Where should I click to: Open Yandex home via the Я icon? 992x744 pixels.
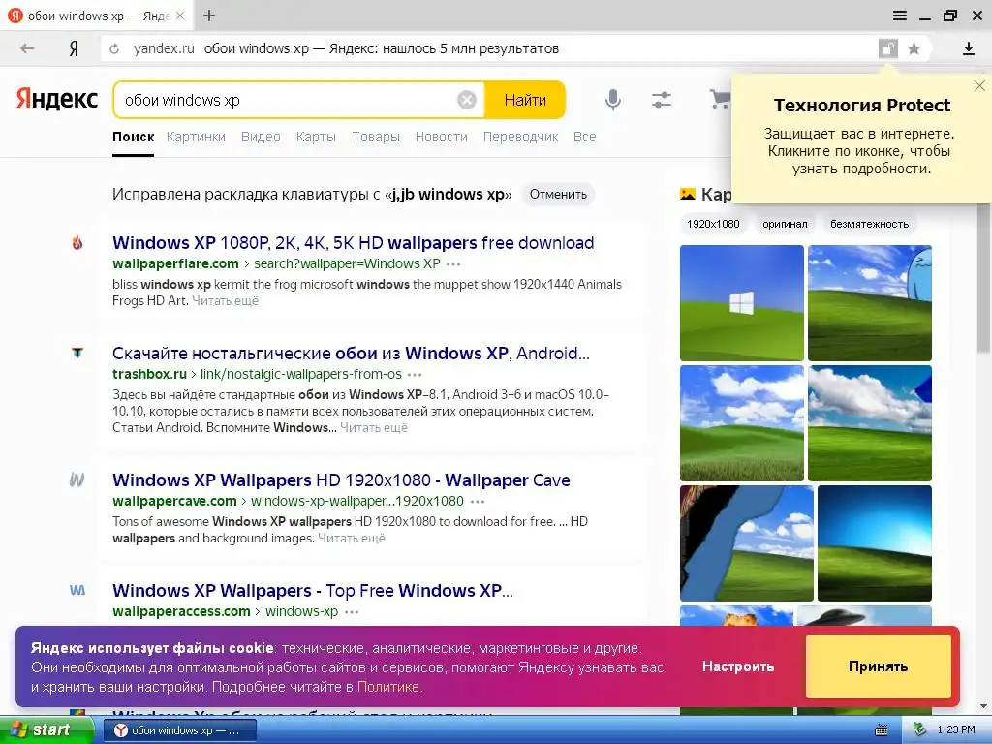click(x=74, y=48)
